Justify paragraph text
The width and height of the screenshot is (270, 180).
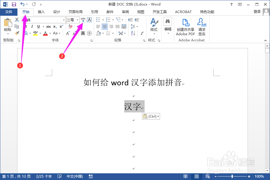[118, 27]
